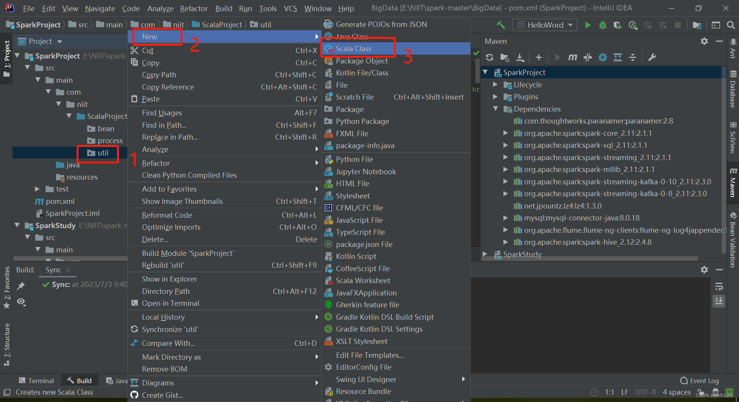Open Build panel gear settings
Screen dimensions: 739x402
(704, 270)
